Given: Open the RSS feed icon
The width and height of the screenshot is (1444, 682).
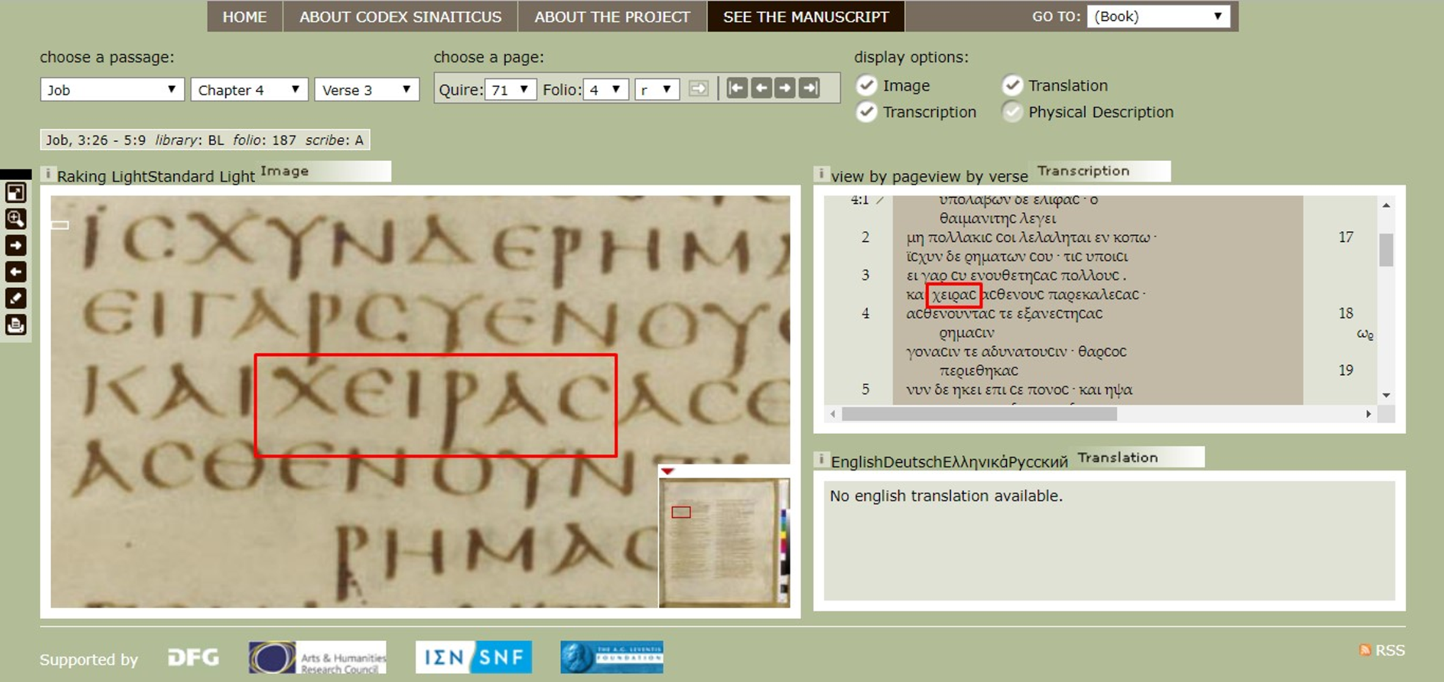Looking at the screenshot, I should click(1365, 650).
